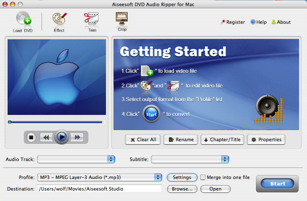
Task: Fast forward with the double-arrow button
Action: coord(77,137)
